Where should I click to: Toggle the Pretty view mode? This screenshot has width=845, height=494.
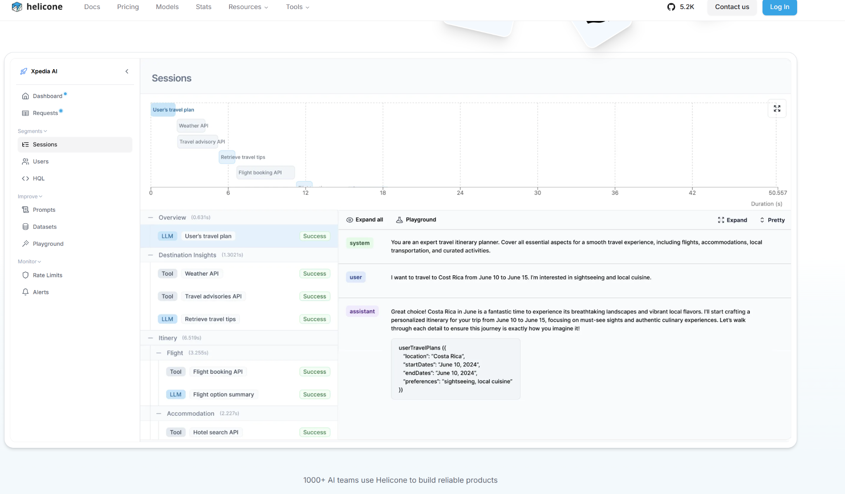(x=772, y=220)
